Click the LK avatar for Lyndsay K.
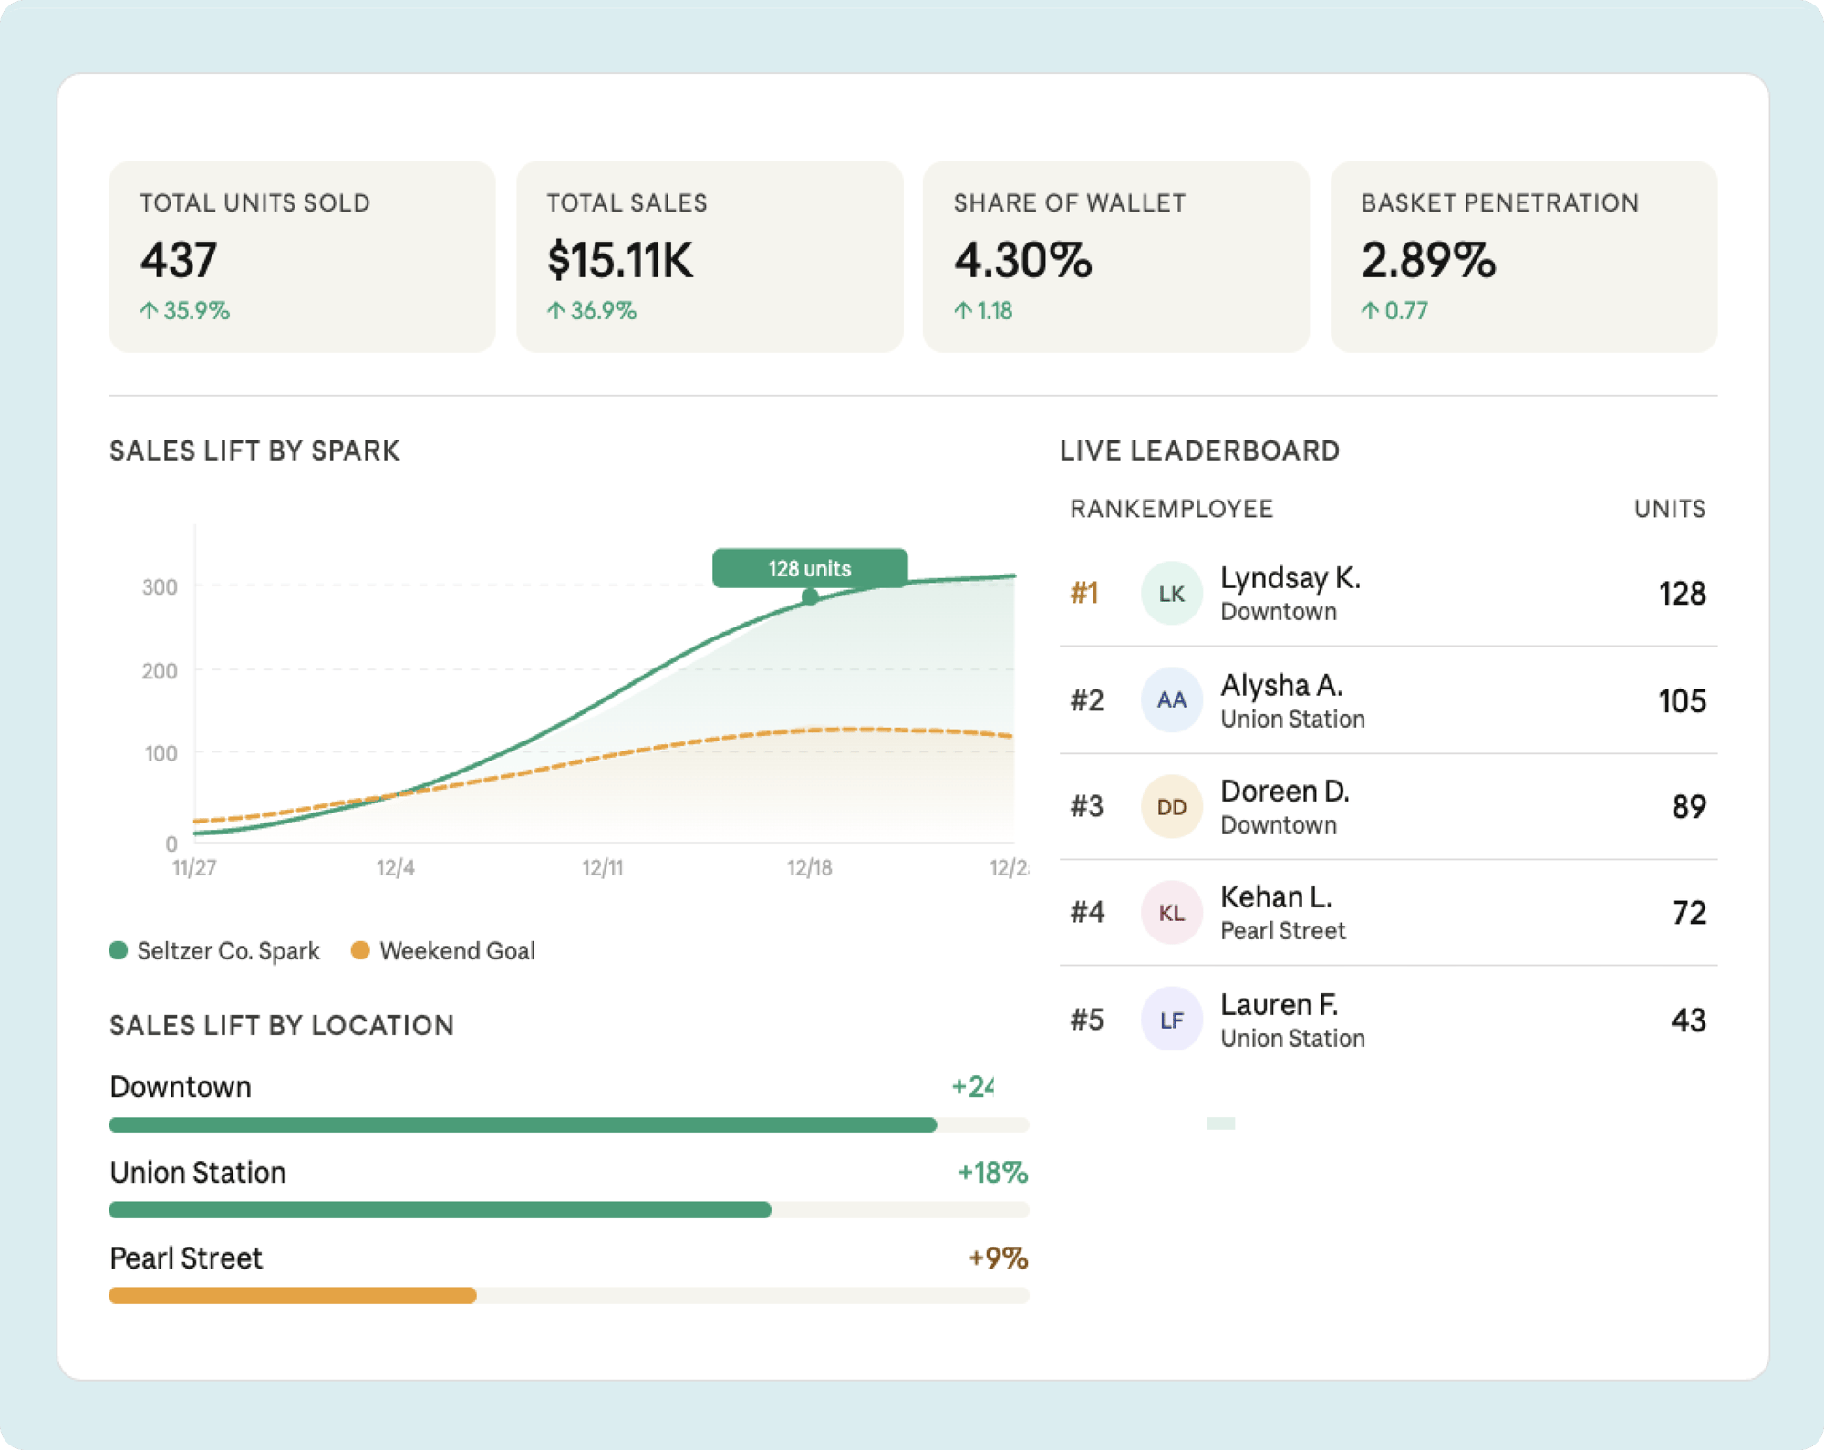The height and width of the screenshot is (1450, 1824). coord(1171,594)
